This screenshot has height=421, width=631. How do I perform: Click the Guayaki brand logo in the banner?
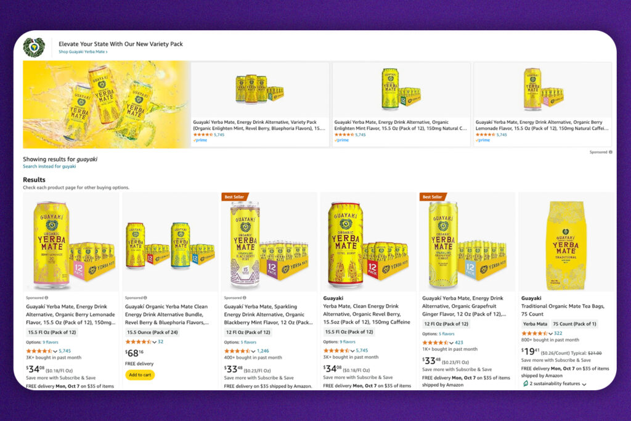tap(34, 47)
